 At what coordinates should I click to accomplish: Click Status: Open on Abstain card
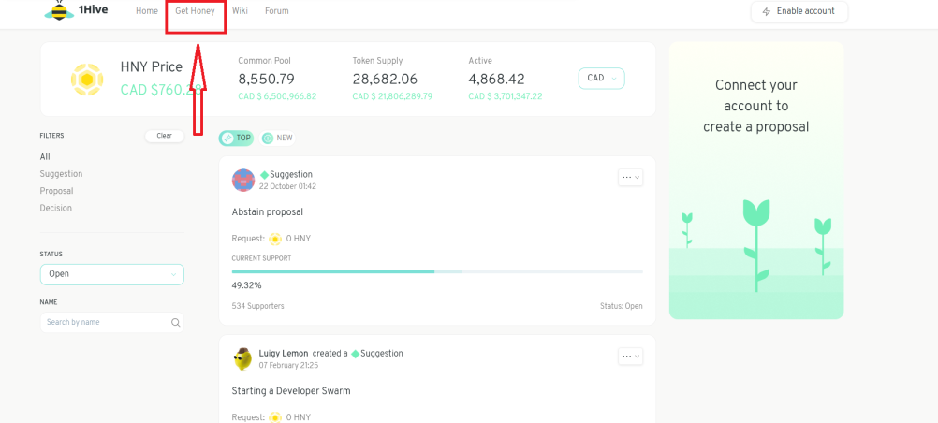click(622, 306)
